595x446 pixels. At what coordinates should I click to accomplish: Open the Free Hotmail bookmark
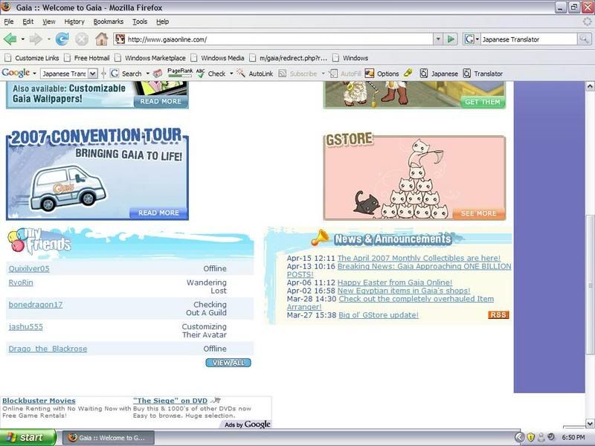87,58
